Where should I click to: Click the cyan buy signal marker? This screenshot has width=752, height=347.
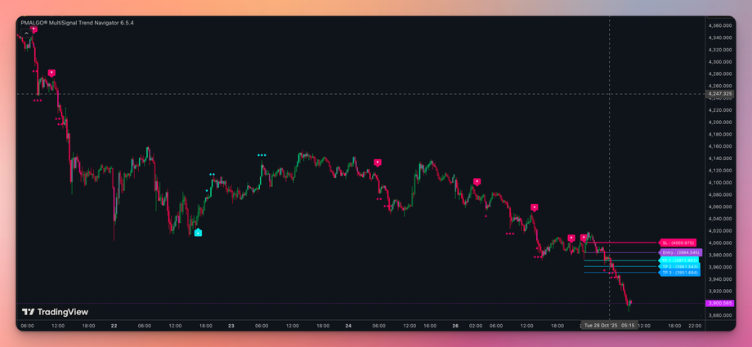pyautogui.click(x=198, y=233)
